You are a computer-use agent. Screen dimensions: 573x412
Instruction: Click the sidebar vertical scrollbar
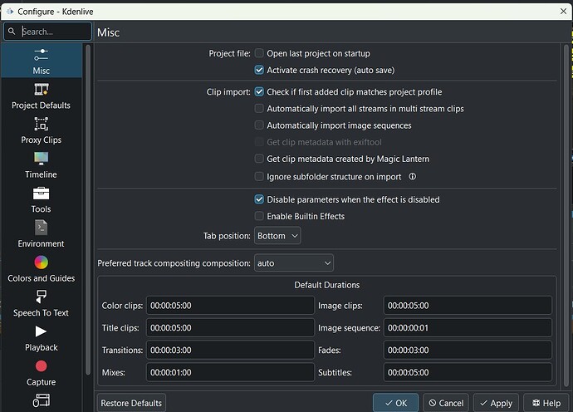[x=88, y=209]
